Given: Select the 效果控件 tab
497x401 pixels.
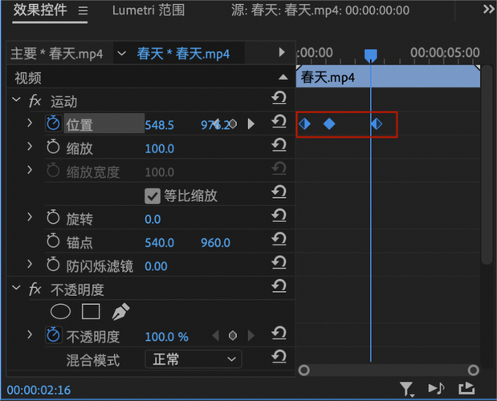Looking at the screenshot, I should pyautogui.click(x=40, y=10).
